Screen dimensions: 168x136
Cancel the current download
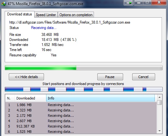[x=144, y=77]
